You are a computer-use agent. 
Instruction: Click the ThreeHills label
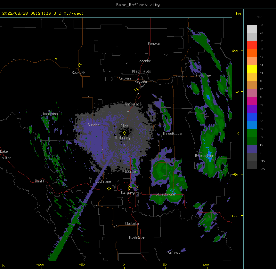(172, 134)
